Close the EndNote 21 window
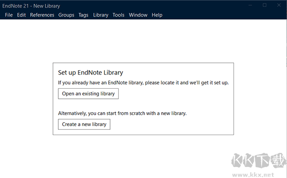 [x=279, y=5]
